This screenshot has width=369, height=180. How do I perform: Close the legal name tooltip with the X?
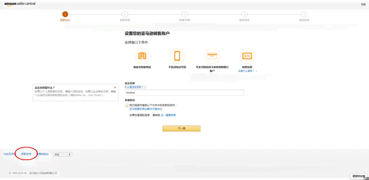click(x=115, y=87)
